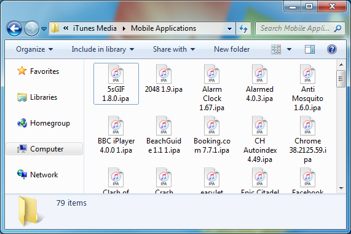This screenshot has width=351, height=234.
Task: Click the blue Help icon
Action: 332,49
